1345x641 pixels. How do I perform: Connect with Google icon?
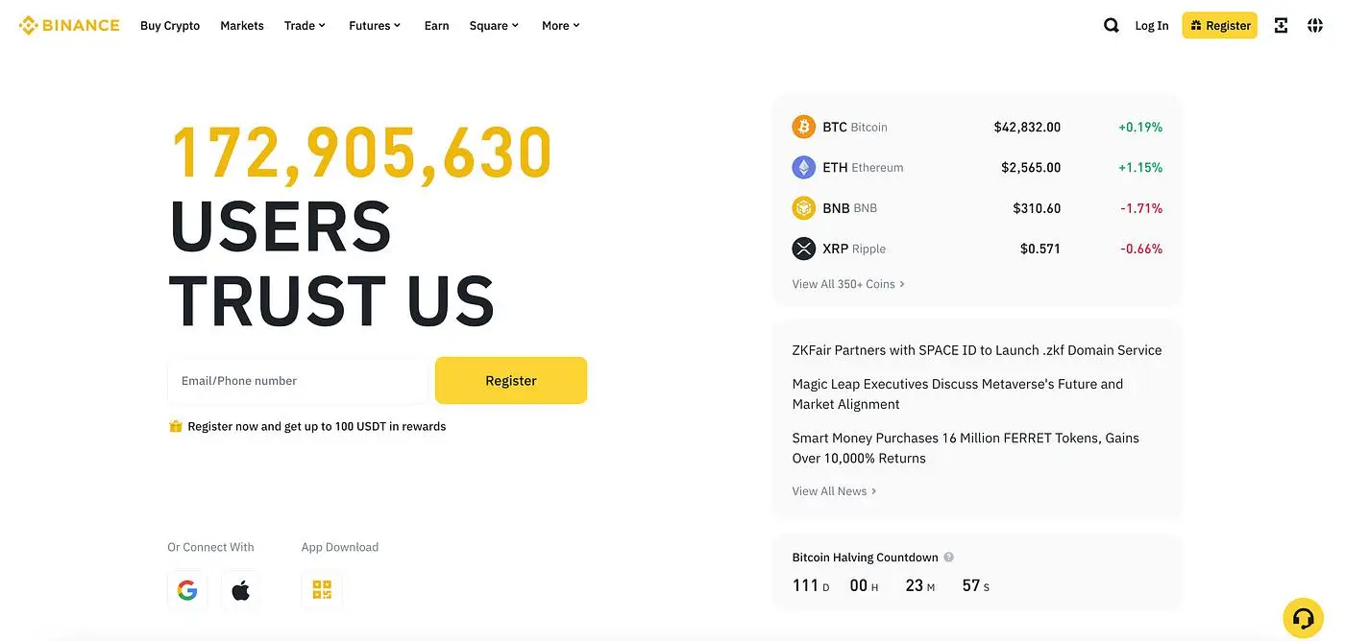(187, 590)
